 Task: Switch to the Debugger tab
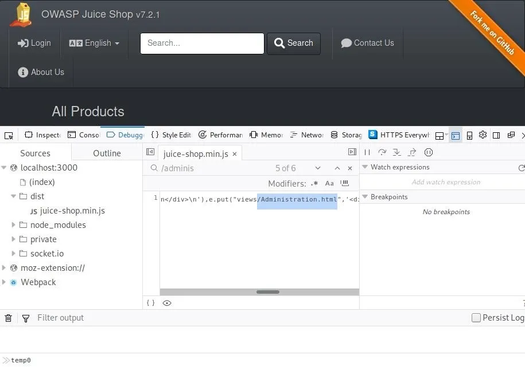pyautogui.click(x=125, y=135)
